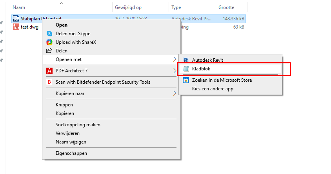Click the Microsoft Store bag icon
This screenshot has height=174, width=331.
point(186,80)
